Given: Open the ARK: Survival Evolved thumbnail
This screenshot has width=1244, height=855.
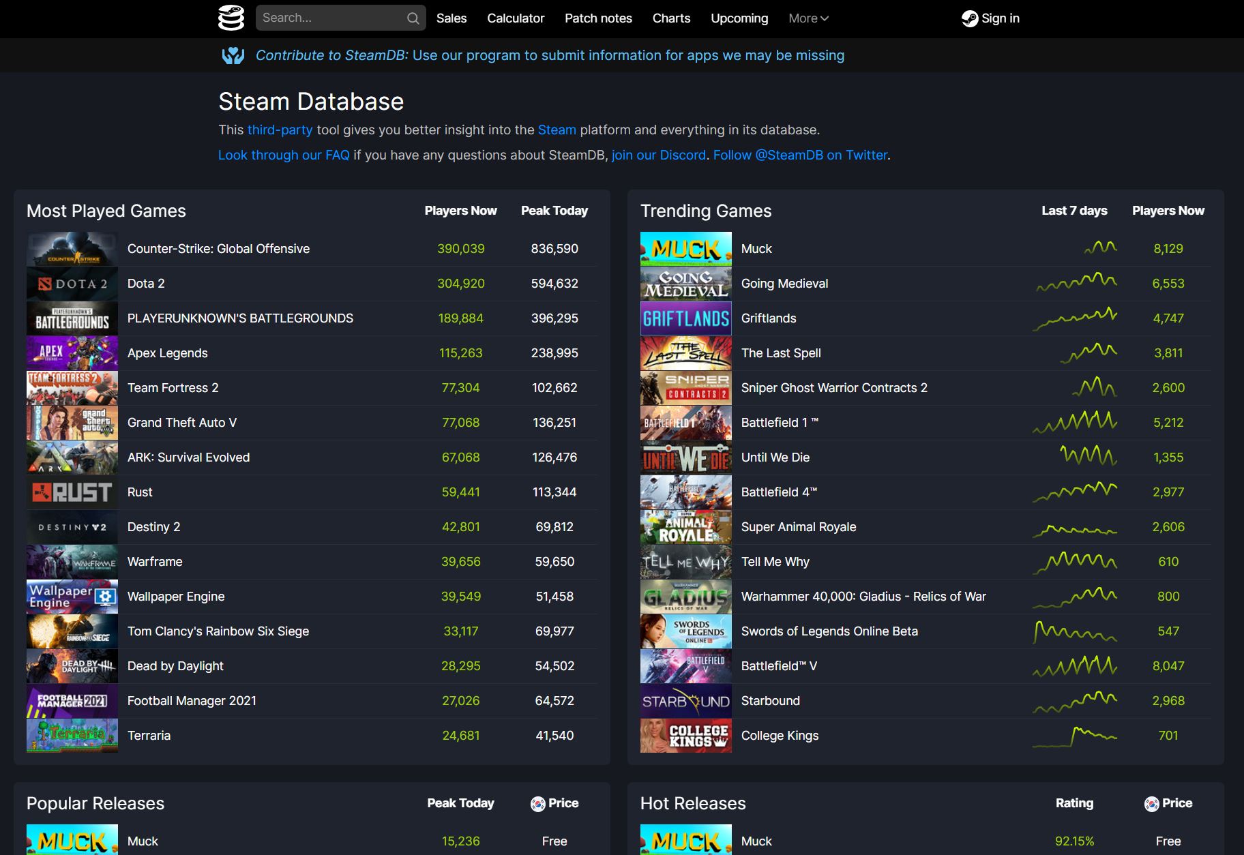Looking at the screenshot, I should point(72,457).
